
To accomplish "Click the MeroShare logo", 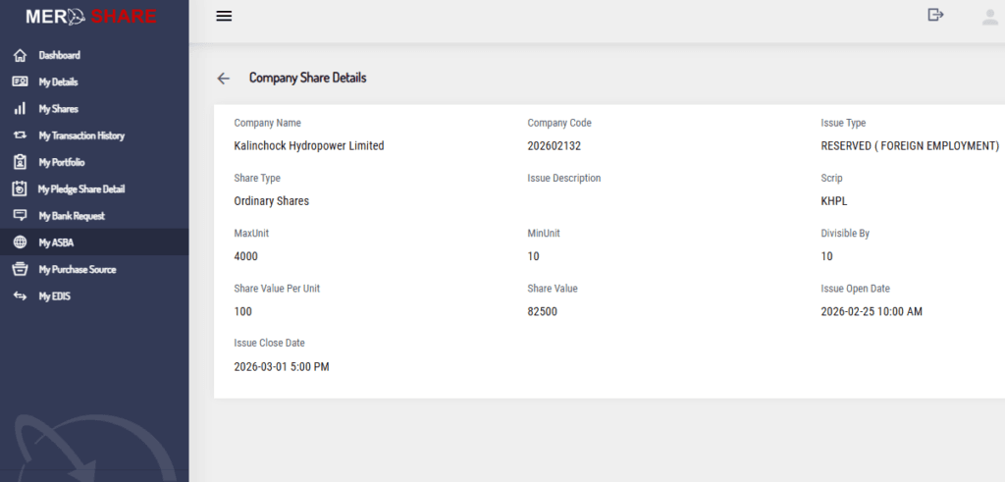I will pyautogui.click(x=93, y=17).
